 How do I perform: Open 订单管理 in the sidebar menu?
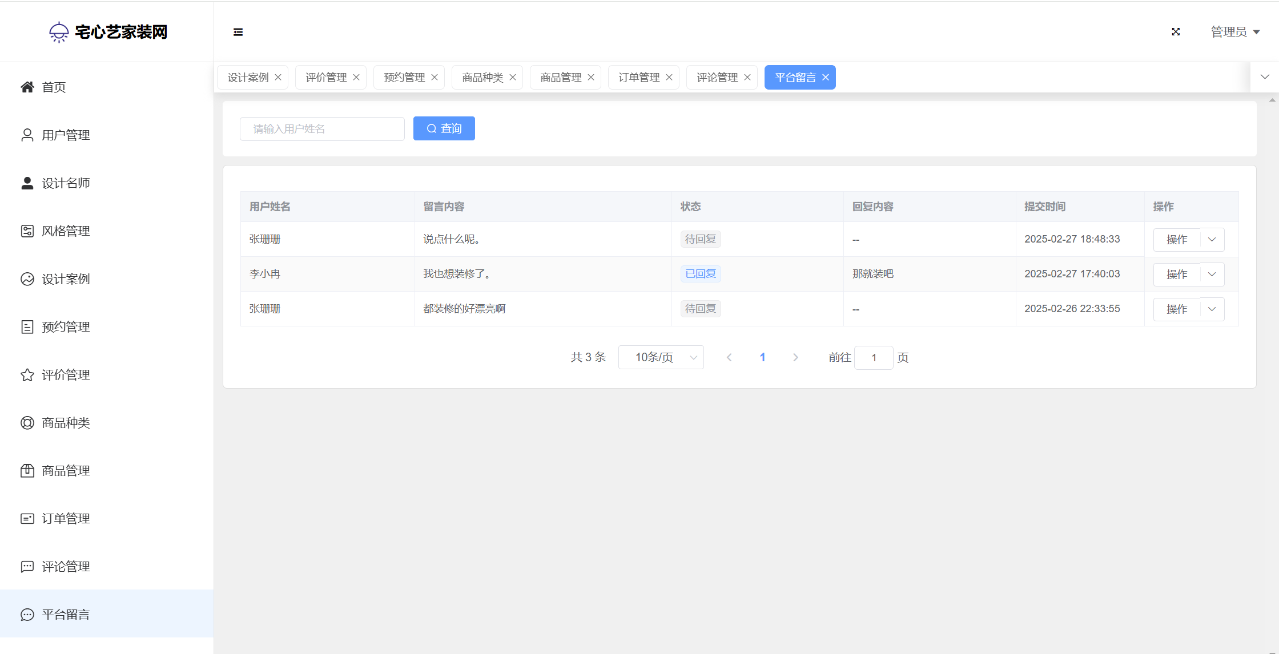66,518
